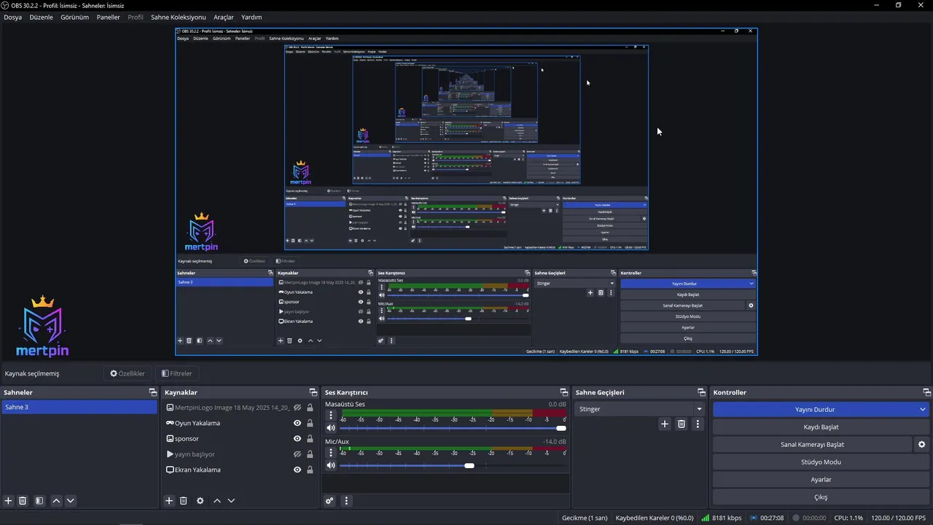Image resolution: width=933 pixels, height=525 pixels.
Task: Move scene up with arrow icon
Action: [56, 501]
